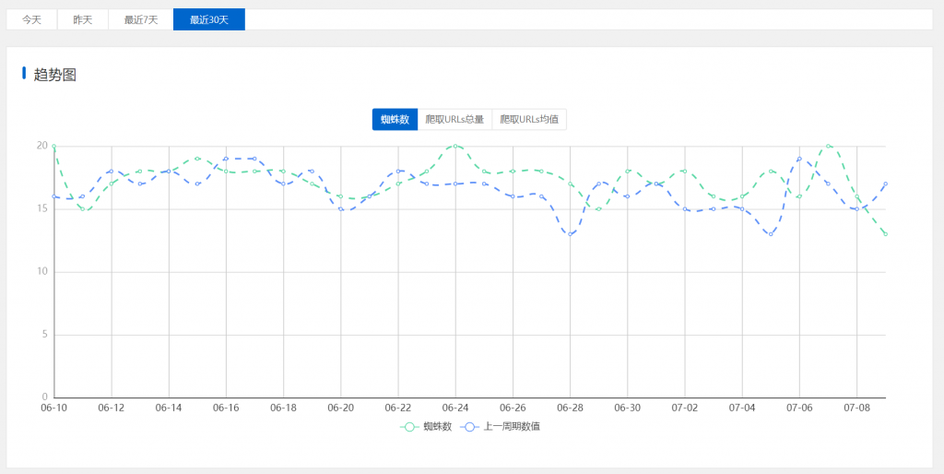Screen dimensions: 944x474
Task: Click the 06-12 x-axis label
Action: click(111, 408)
